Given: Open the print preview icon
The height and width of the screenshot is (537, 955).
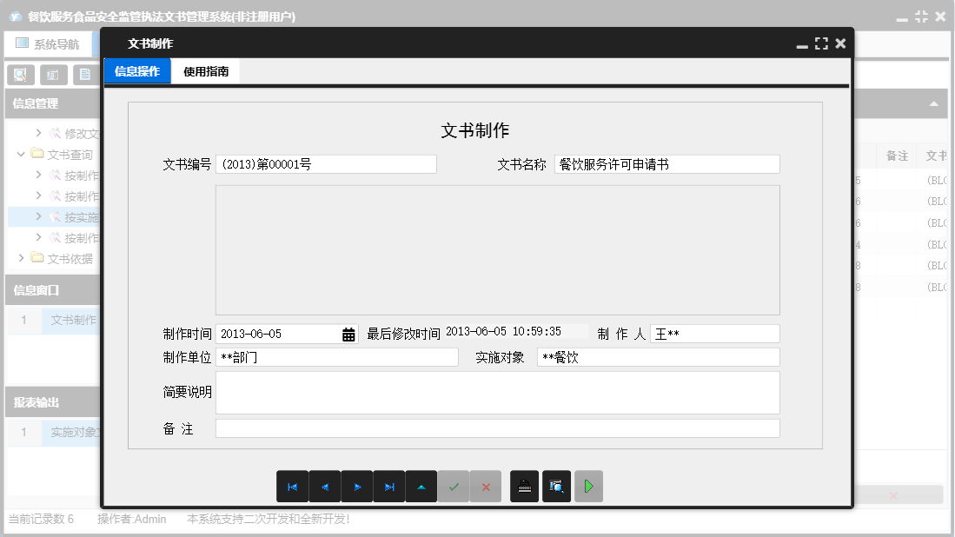Looking at the screenshot, I should click(x=556, y=487).
